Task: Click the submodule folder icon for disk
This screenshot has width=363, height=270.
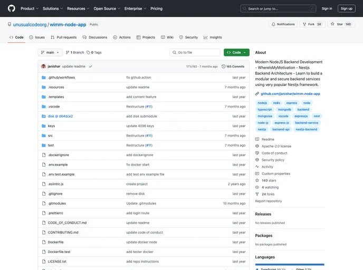Action: click(x=43, y=116)
